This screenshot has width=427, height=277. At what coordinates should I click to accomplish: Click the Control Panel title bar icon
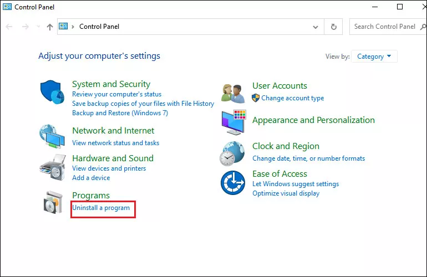pos(7,7)
